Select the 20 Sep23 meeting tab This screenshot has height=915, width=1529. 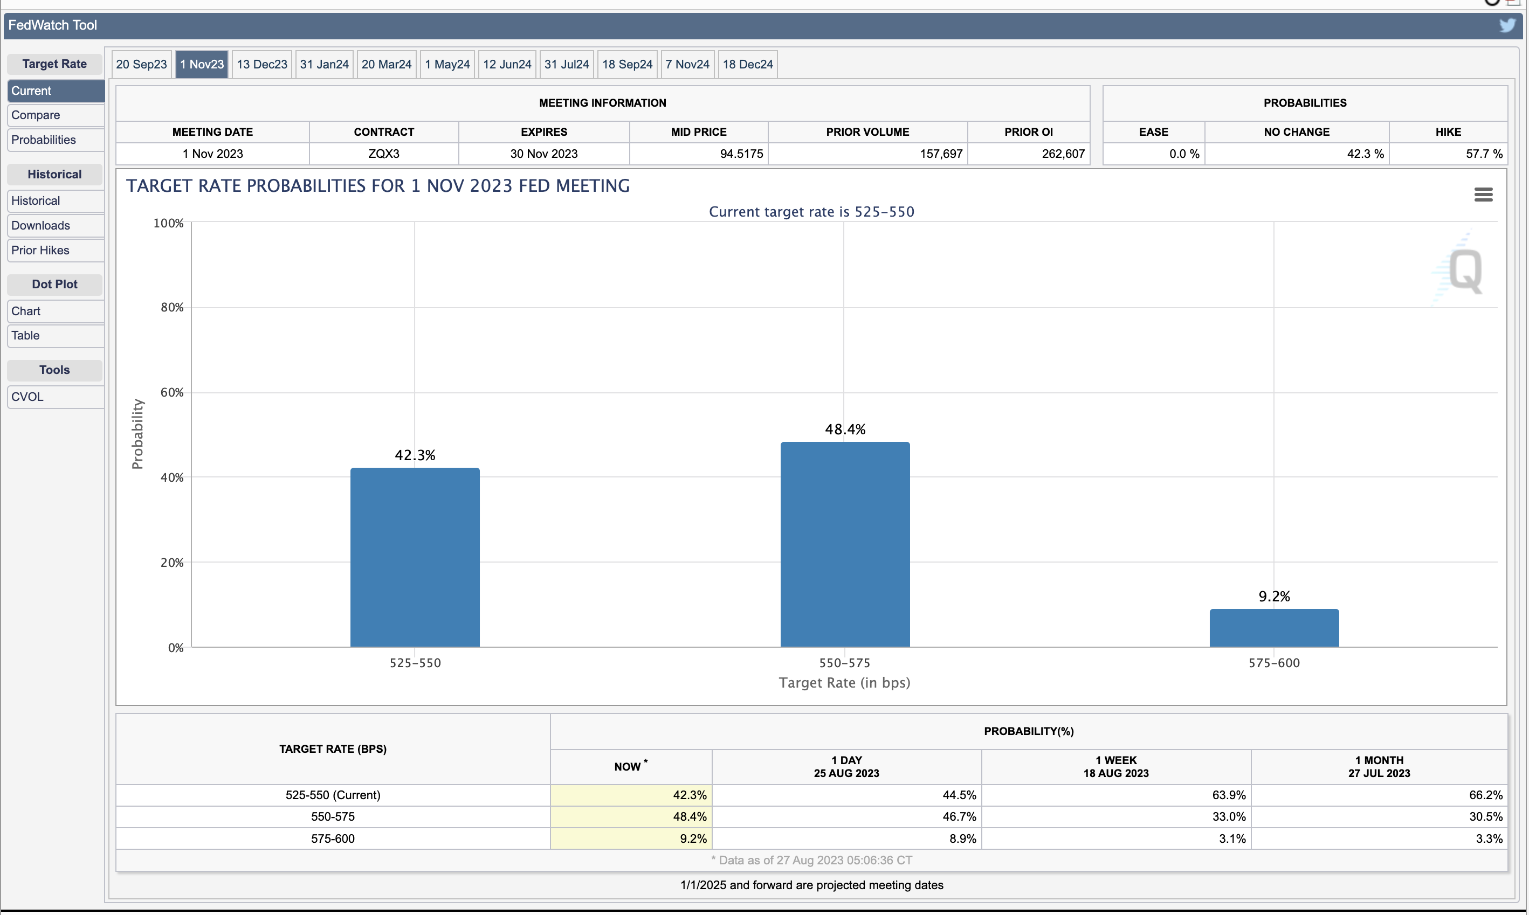(141, 64)
